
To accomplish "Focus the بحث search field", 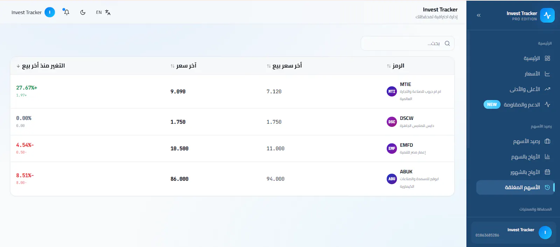I will point(407,43).
